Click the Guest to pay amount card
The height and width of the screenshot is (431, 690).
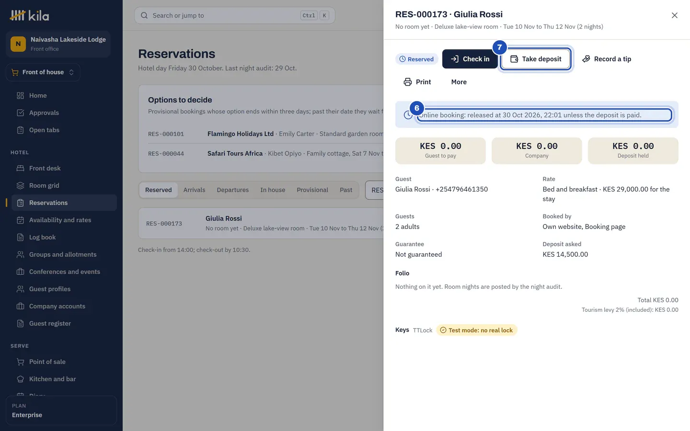[x=440, y=151]
